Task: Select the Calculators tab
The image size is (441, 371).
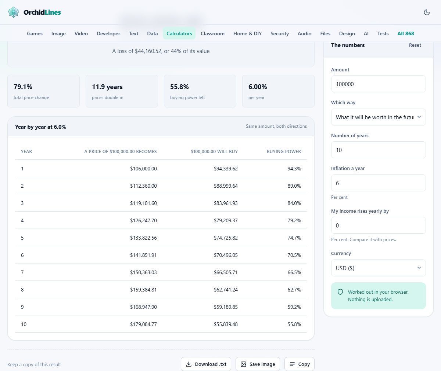Action: click(x=179, y=33)
